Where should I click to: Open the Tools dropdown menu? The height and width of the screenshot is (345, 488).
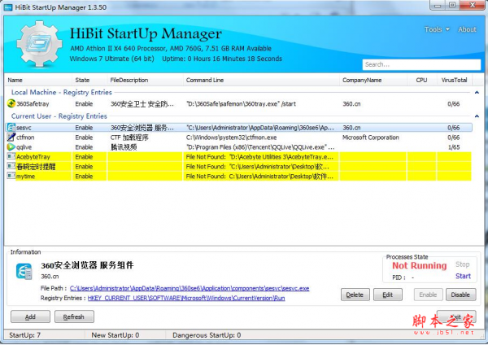(435, 29)
